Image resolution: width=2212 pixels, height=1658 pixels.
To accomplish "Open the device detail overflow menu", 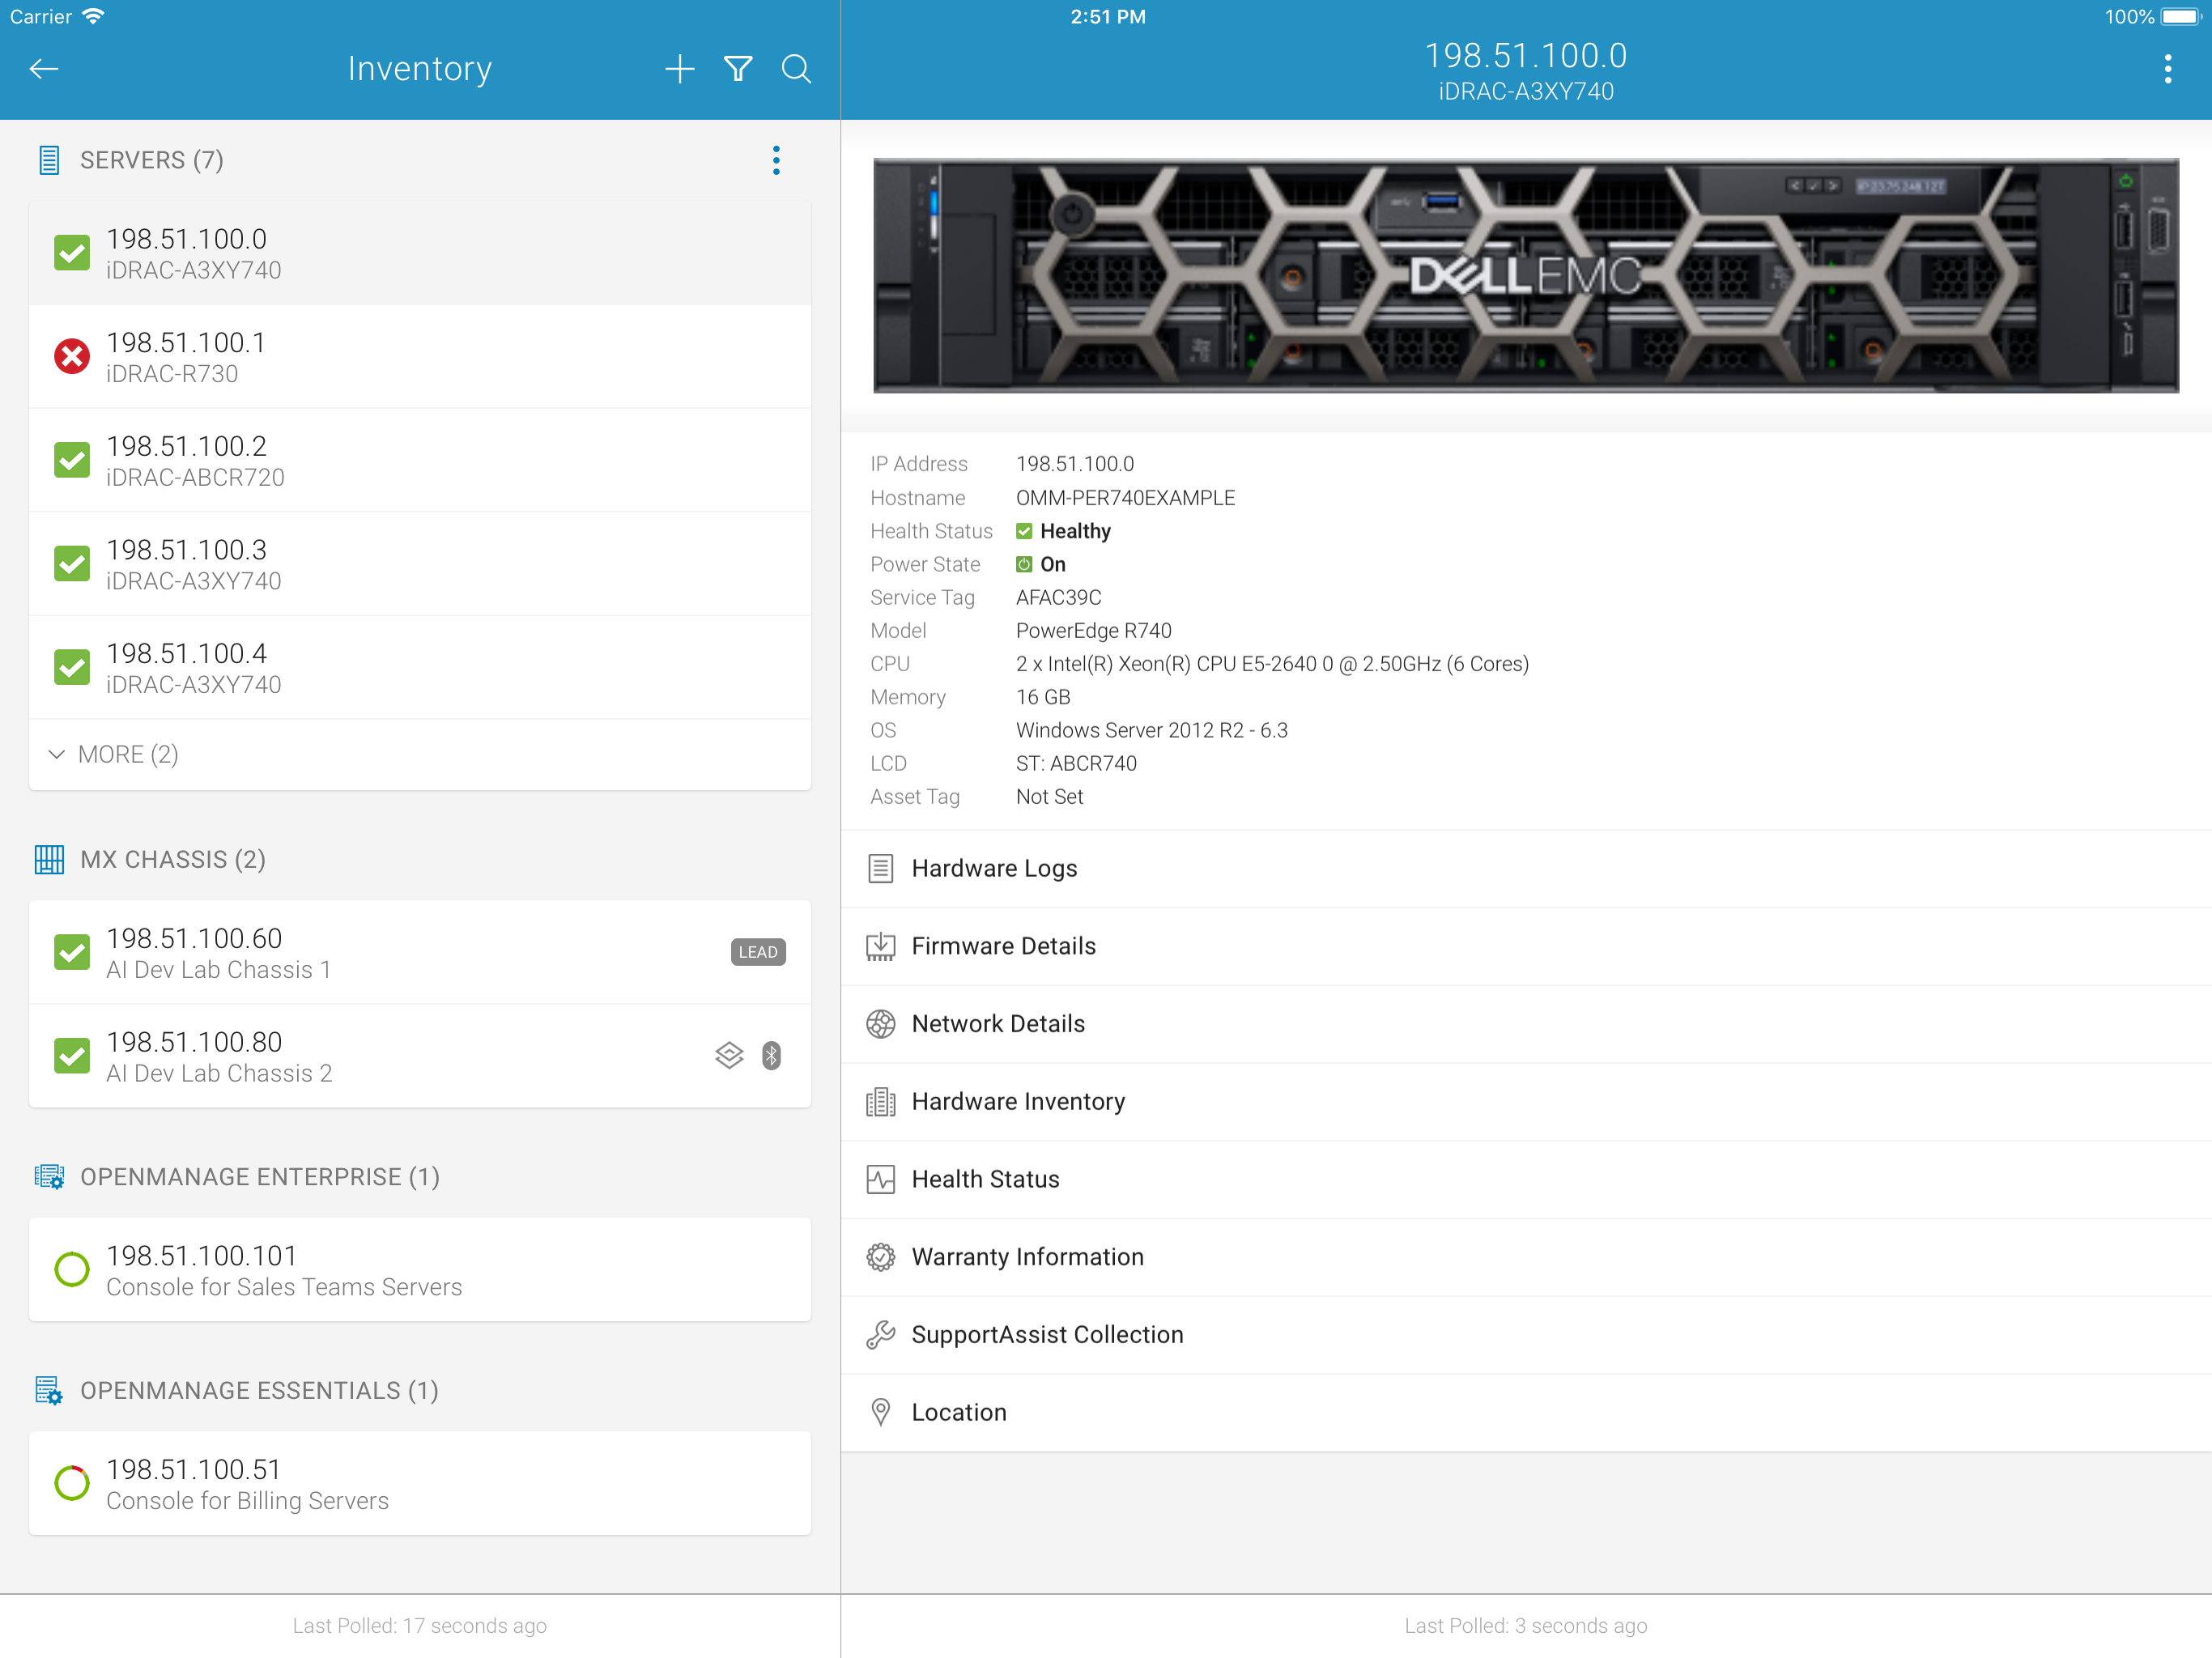I will [2167, 69].
